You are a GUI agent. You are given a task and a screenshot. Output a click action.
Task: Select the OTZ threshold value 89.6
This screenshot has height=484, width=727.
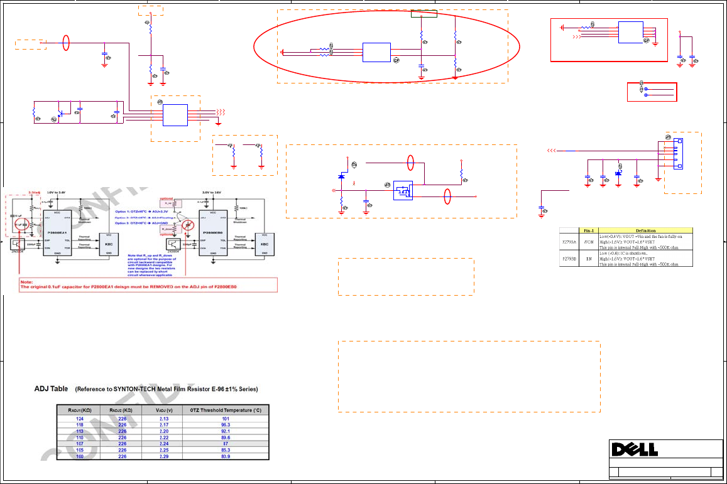point(226,438)
